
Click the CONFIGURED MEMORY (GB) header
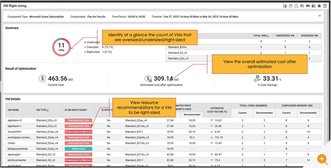click(x=297, y=106)
